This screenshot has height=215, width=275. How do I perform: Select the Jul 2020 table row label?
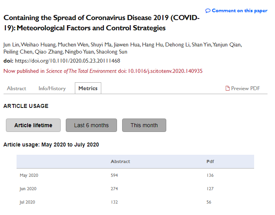click(28, 202)
